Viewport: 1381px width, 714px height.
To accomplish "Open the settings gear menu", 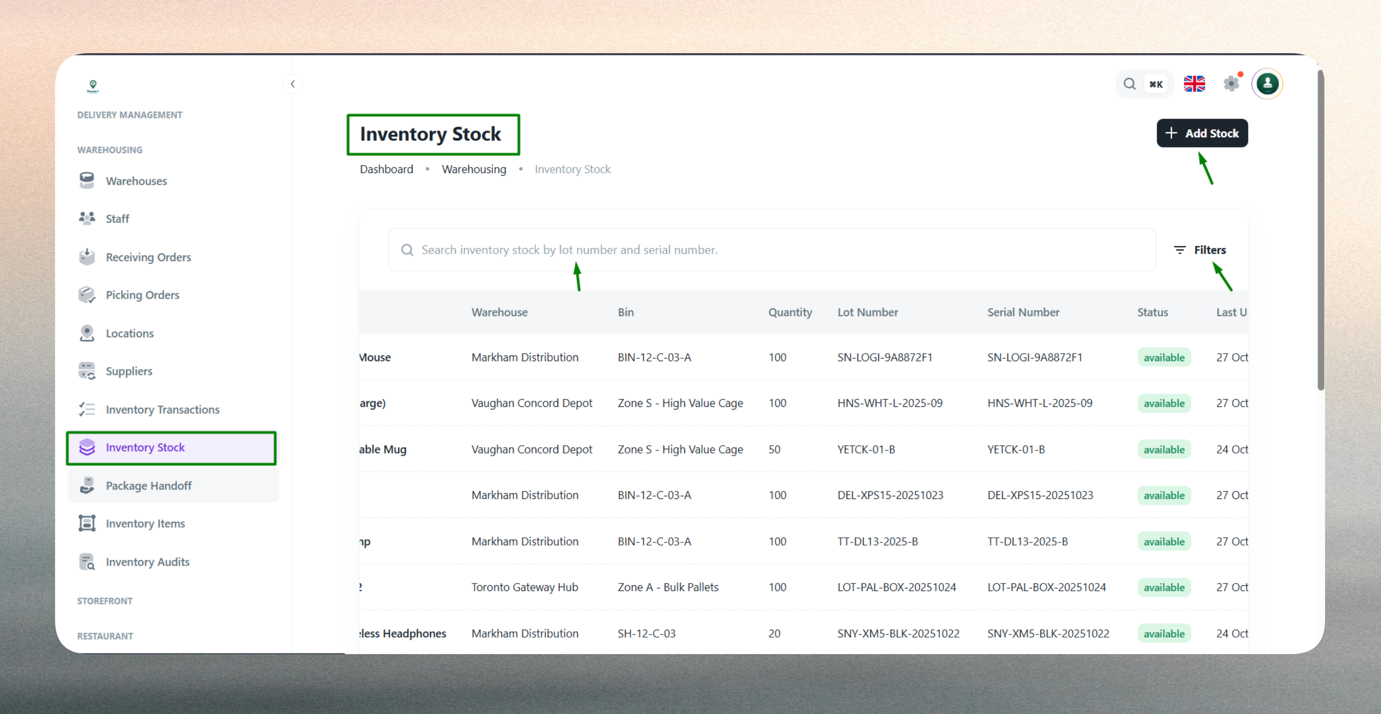I will coord(1231,84).
